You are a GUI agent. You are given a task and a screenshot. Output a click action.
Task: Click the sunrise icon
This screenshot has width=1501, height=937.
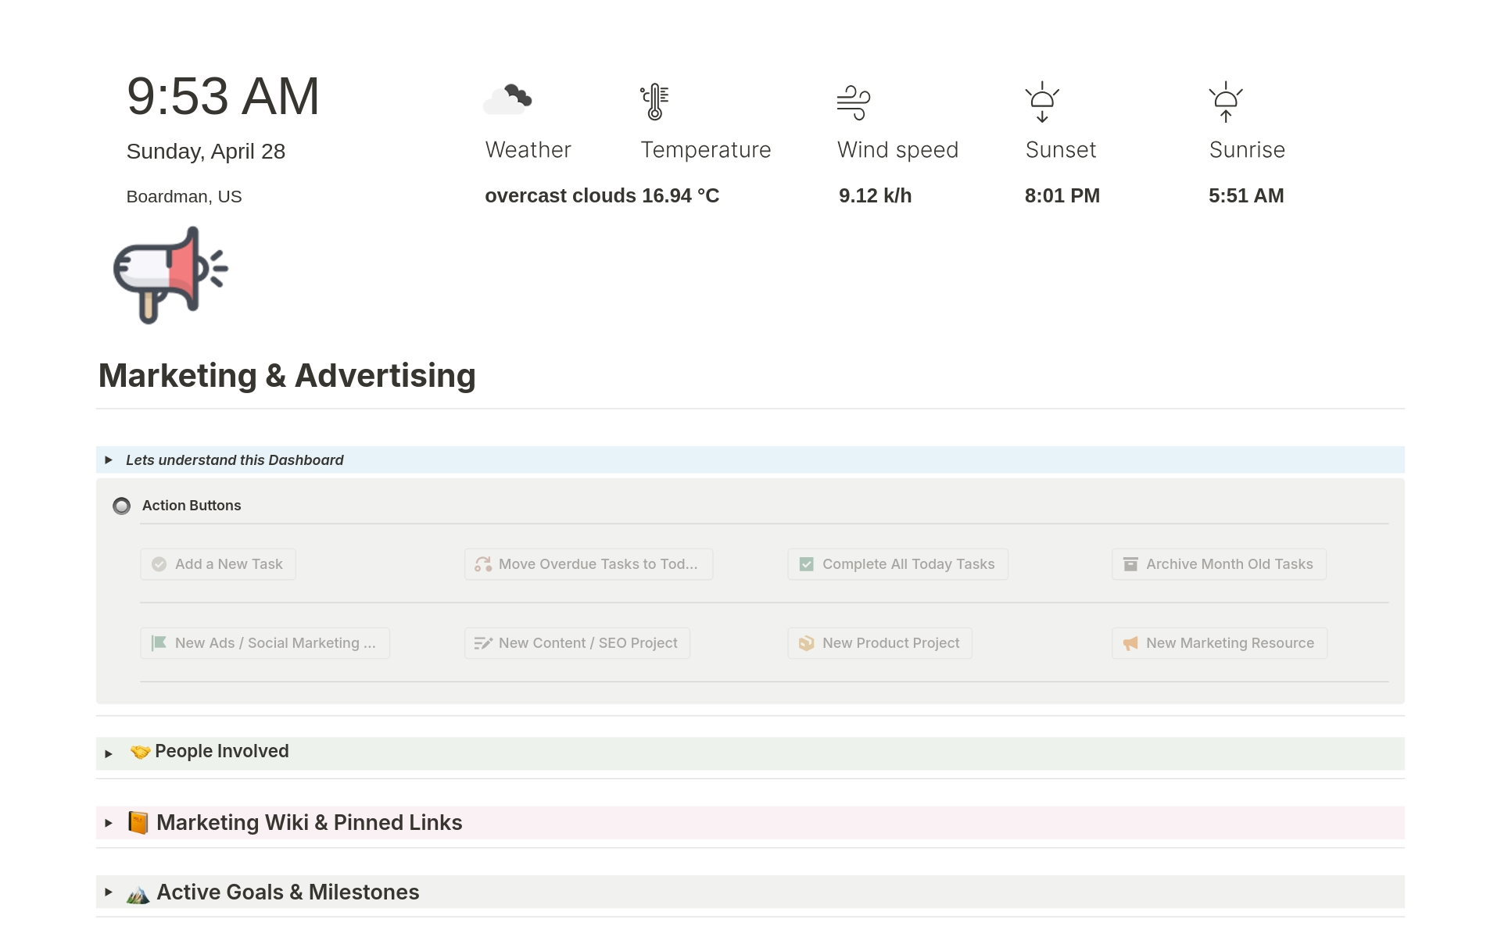[1226, 102]
